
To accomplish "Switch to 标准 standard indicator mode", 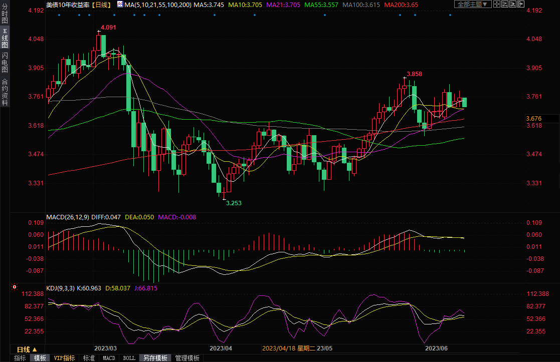I will [89, 358].
